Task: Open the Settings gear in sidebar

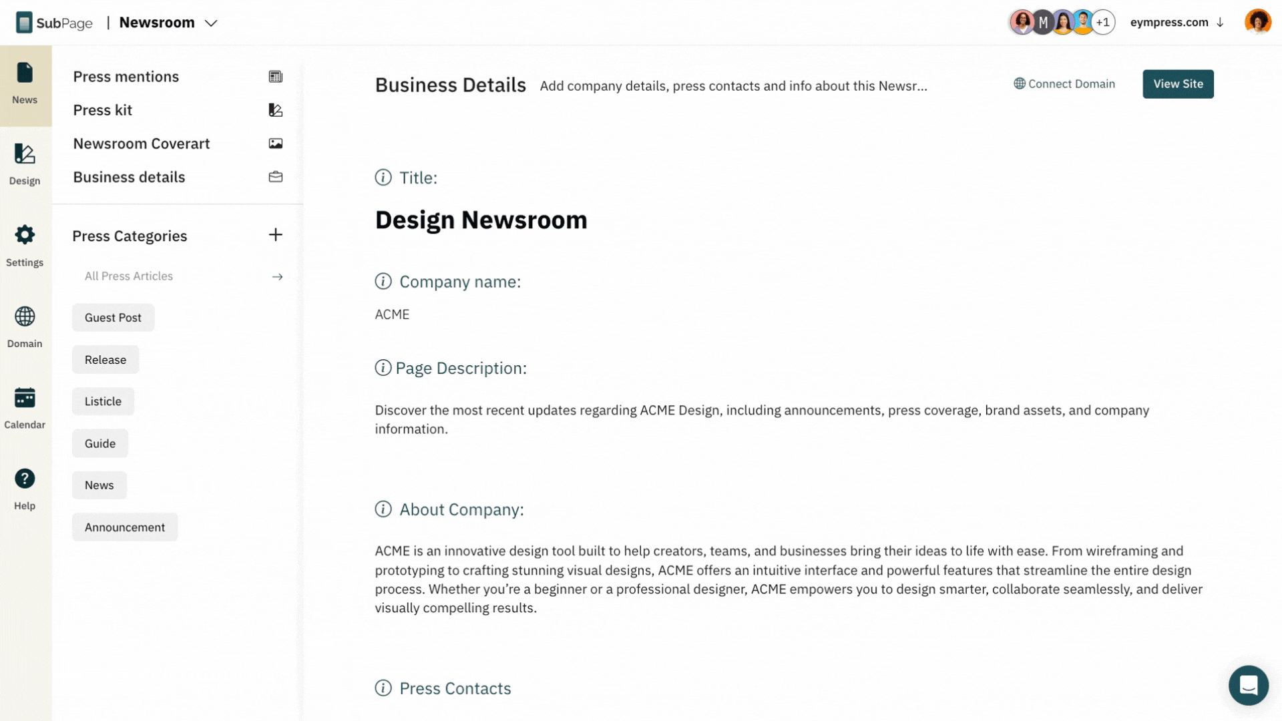Action: pos(25,235)
